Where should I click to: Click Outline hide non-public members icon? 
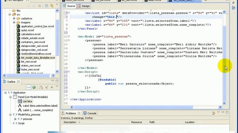click(46, 87)
